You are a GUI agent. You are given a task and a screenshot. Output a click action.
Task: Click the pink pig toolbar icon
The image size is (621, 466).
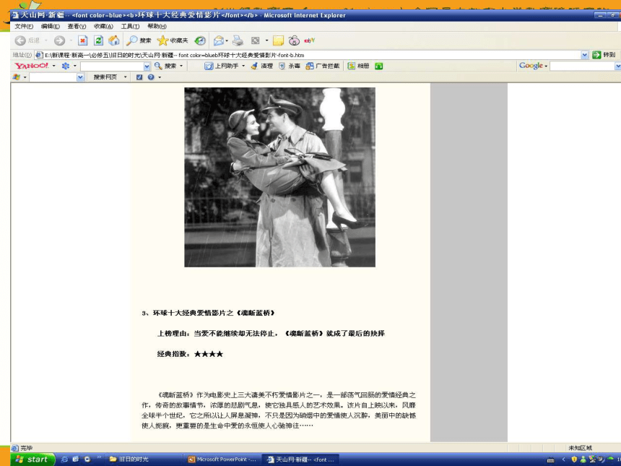tap(294, 40)
